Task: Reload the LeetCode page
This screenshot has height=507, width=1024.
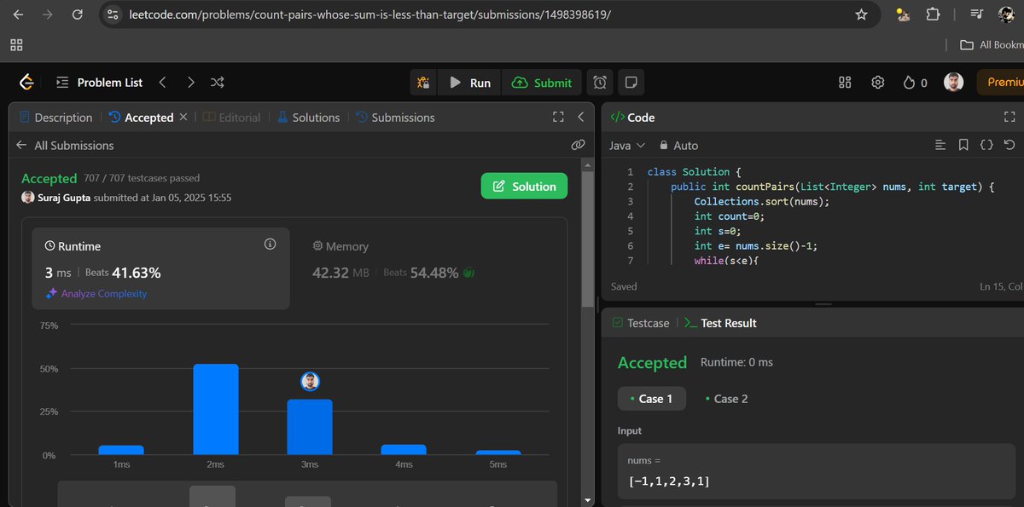Action: (x=77, y=14)
